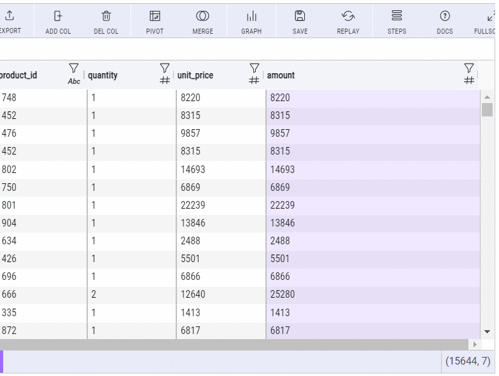499x376 pixels.
Task: Open the Graph tool
Action: coord(251,21)
